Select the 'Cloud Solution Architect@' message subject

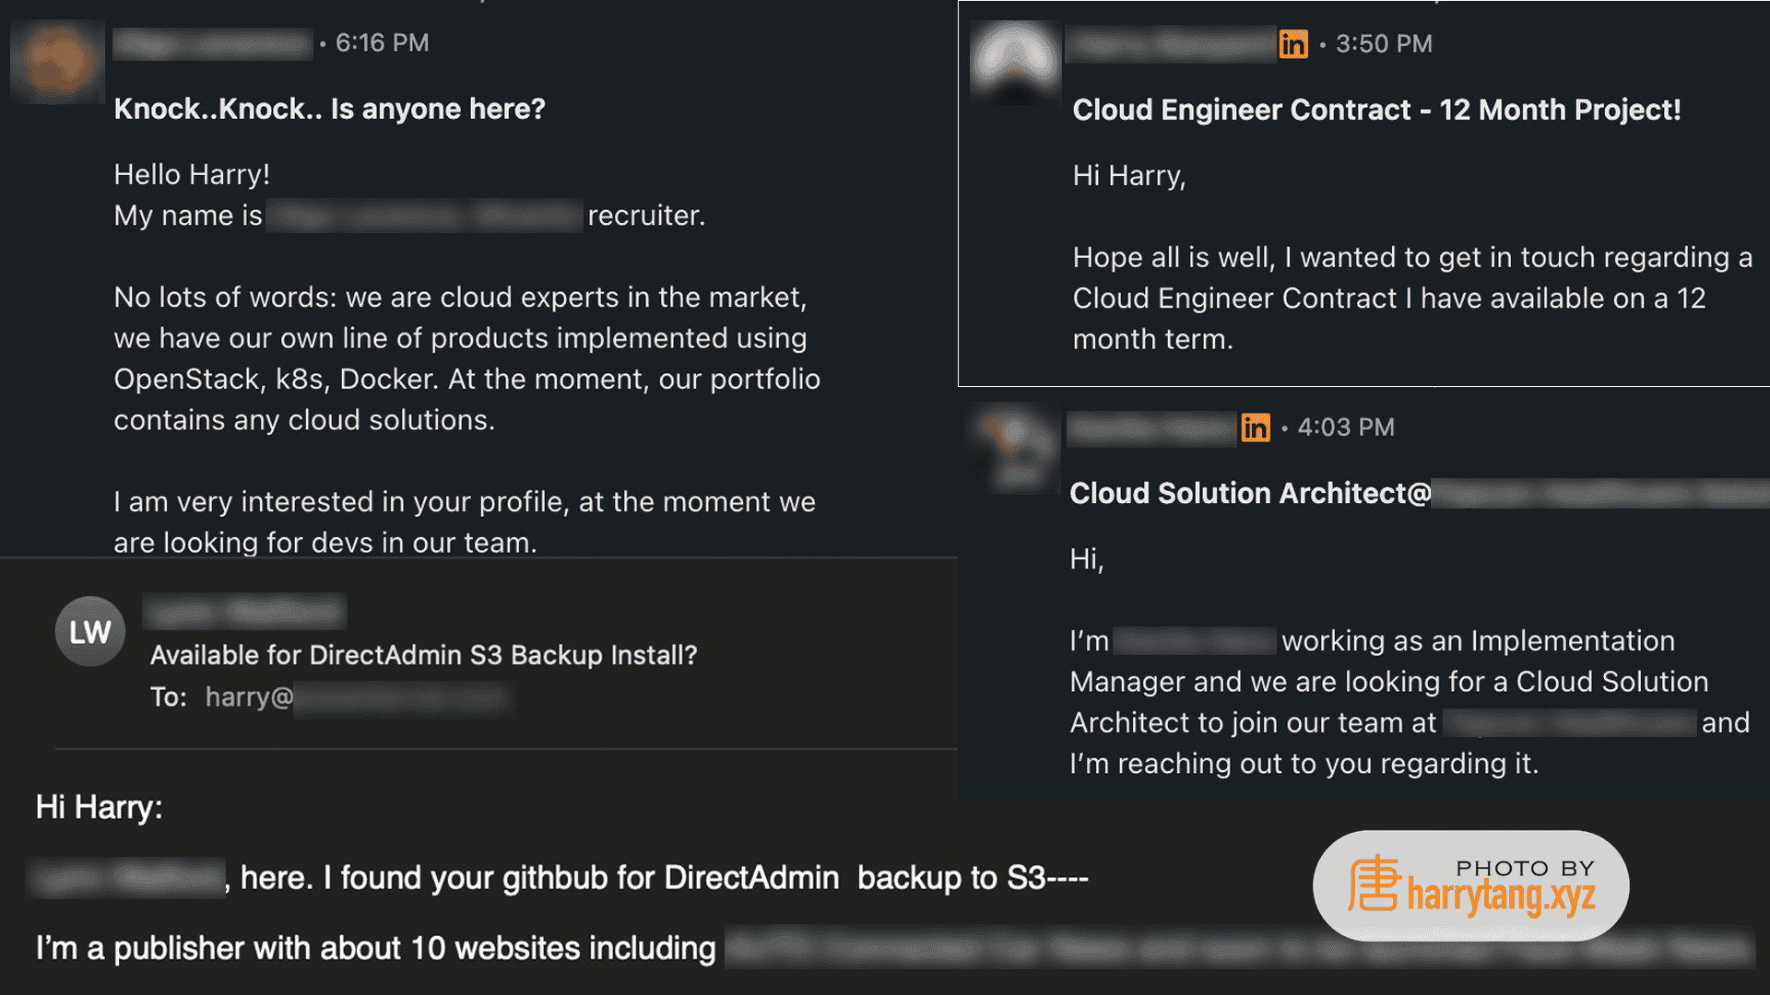pyautogui.click(x=1250, y=493)
